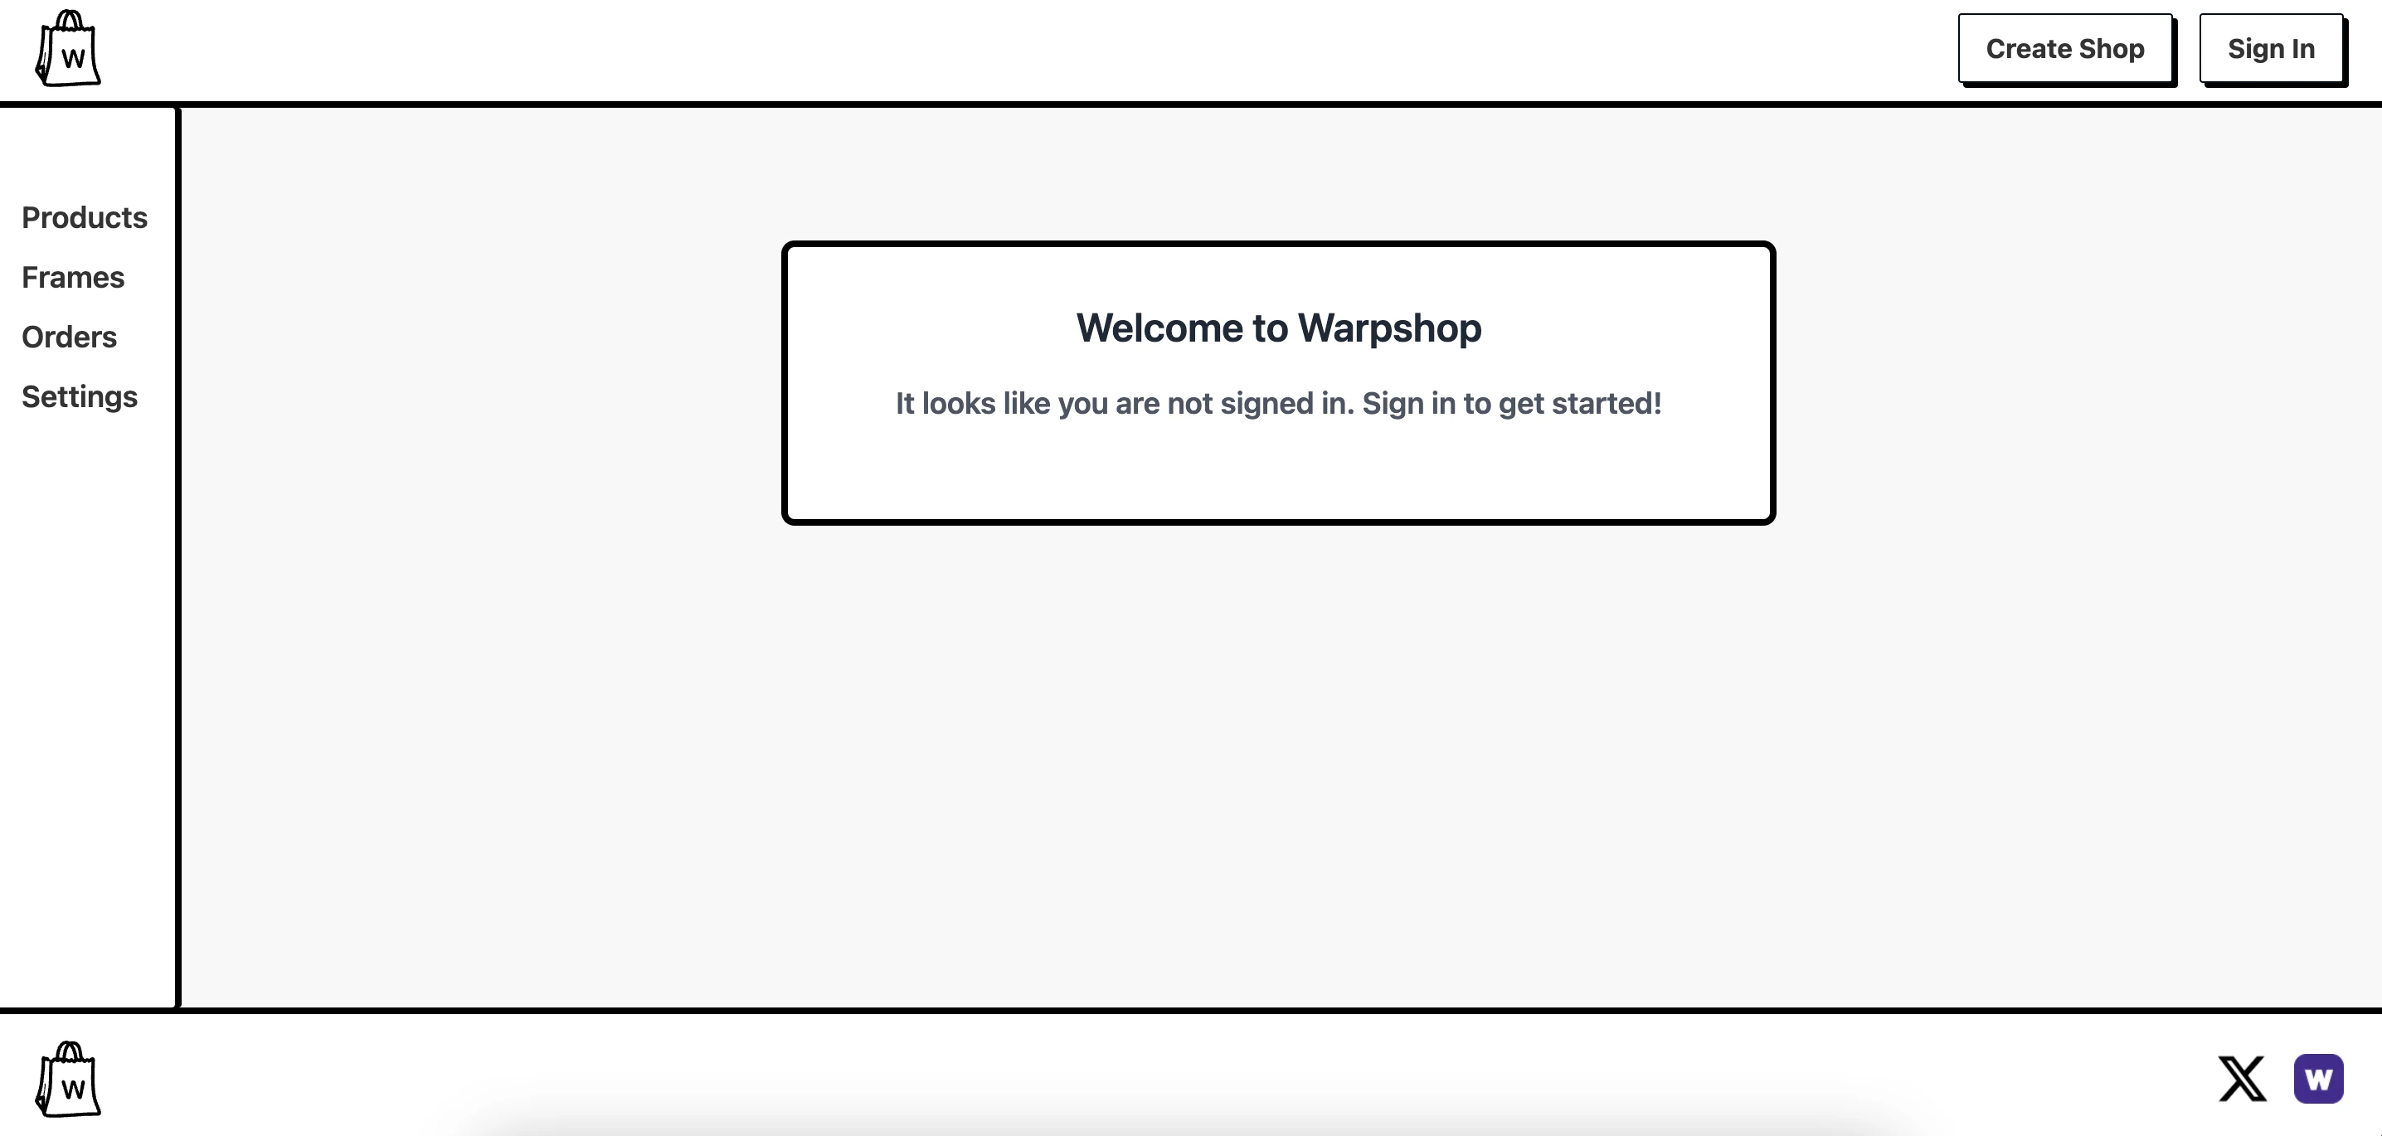Toggle the Settings navigation item

click(79, 396)
